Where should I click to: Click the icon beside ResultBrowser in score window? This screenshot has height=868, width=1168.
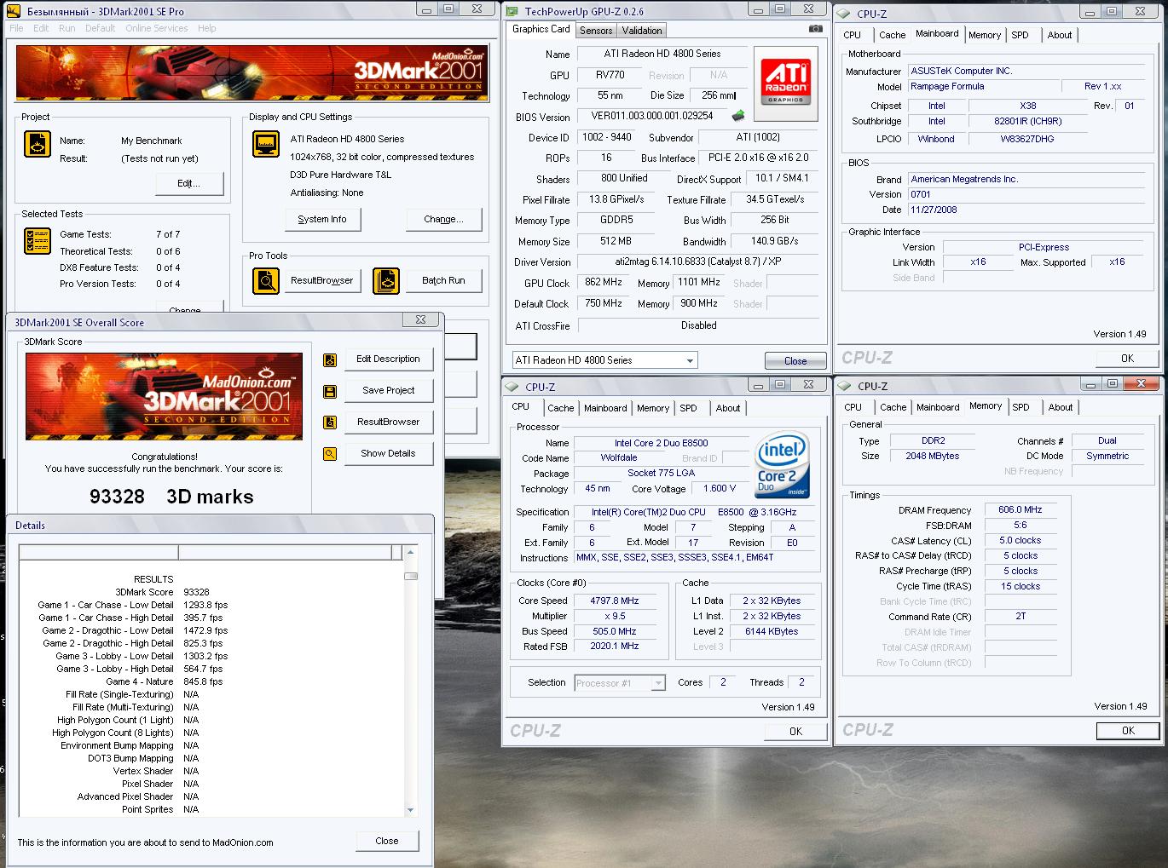tap(330, 423)
